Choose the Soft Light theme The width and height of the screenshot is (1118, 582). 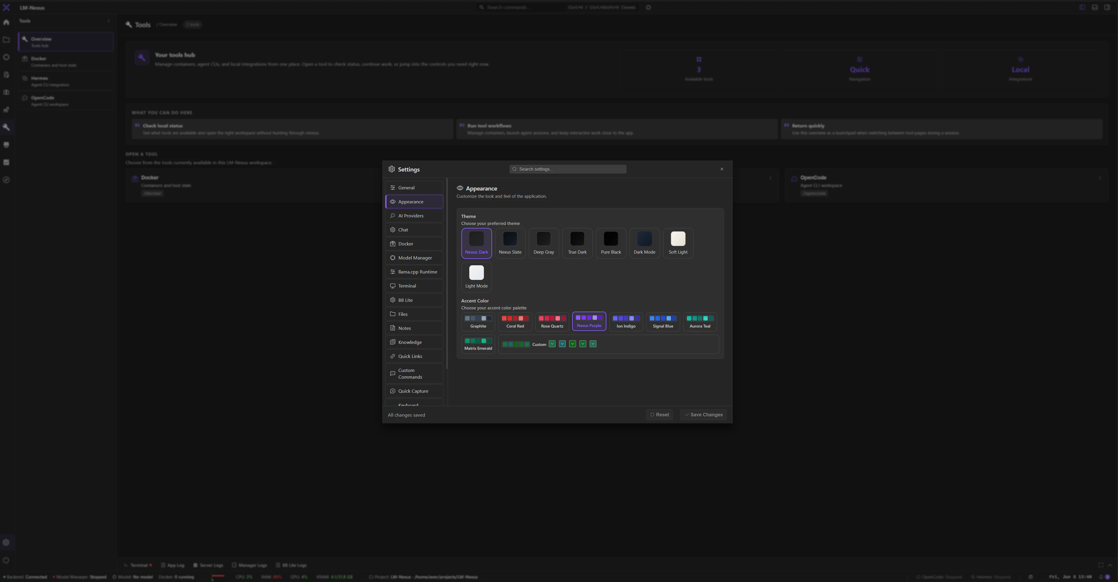click(x=678, y=243)
